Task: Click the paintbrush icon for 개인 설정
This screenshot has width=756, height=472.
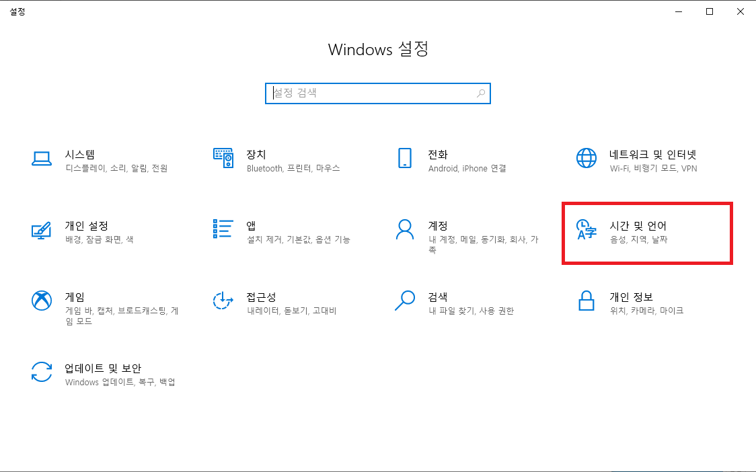Action: pyautogui.click(x=42, y=231)
